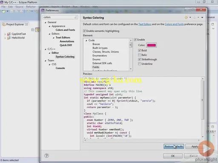
Task: Collapse the CVS tree node
Action: [x=49, y=65]
